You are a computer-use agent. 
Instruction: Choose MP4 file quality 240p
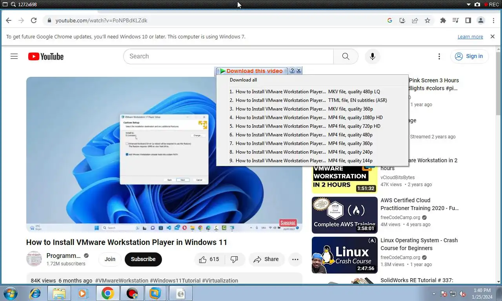click(313, 152)
